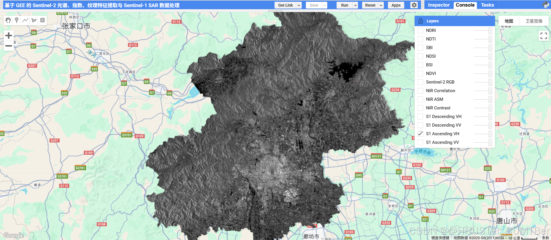The width and height of the screenshot is (551, 240).
Task: Enable the NIR Correlation layer checkbox
Action: [x=420, y=91]
